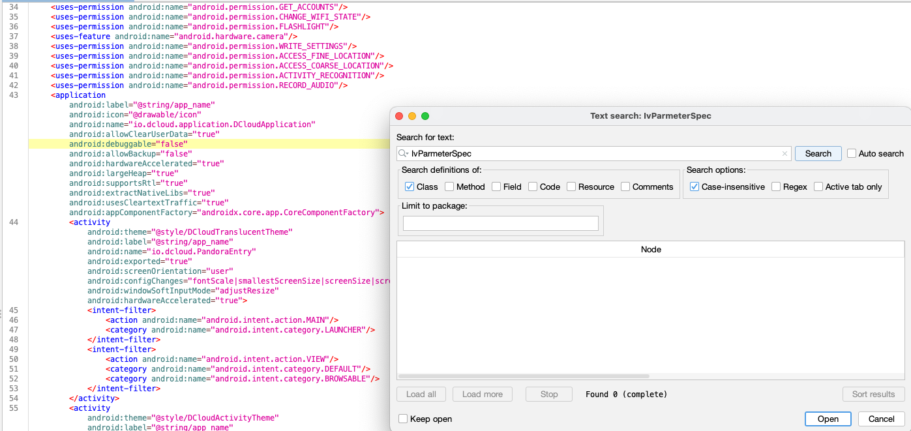Enable searching in Code
Viewport: 911px width, 431px height.
tap(533, 186)
